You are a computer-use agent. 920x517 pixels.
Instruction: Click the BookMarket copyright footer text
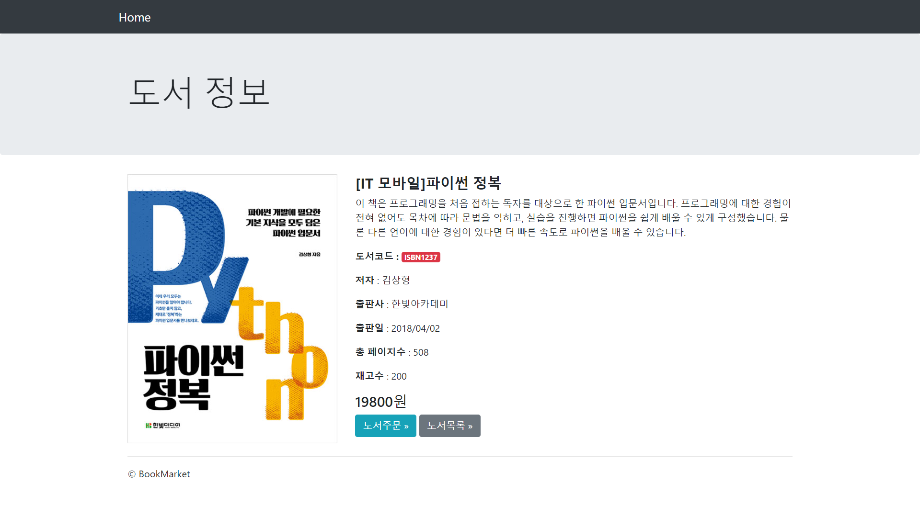point(159,474)
